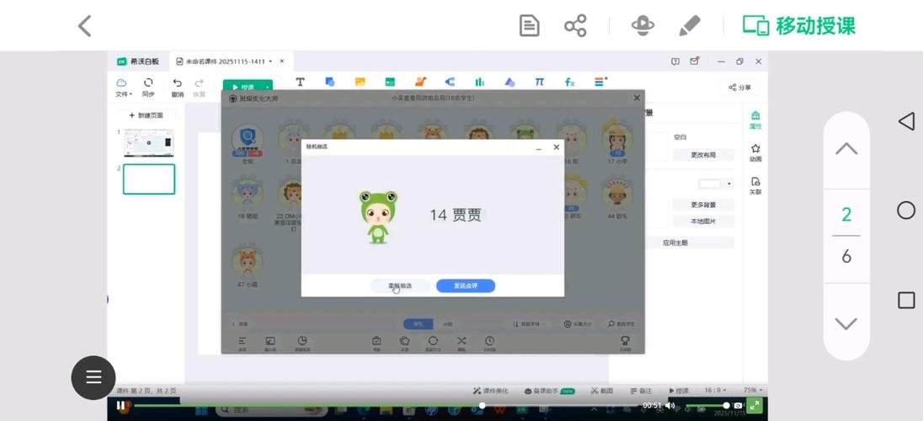923x421 pixels.
Task: Open the green bar chart tool
Action: [480, 82]
